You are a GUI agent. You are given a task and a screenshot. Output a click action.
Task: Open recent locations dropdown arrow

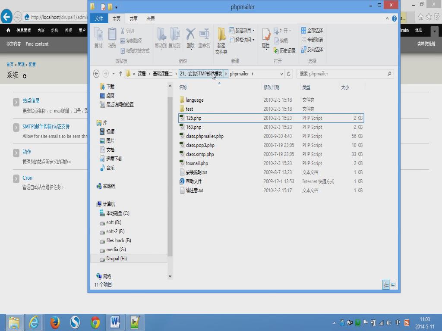114,74
